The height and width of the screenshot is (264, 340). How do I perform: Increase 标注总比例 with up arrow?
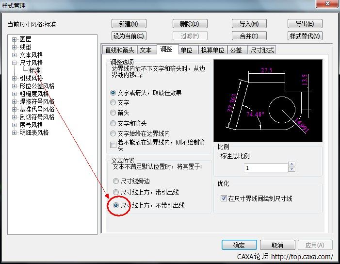pyautogui.click(x=291, y=165)
